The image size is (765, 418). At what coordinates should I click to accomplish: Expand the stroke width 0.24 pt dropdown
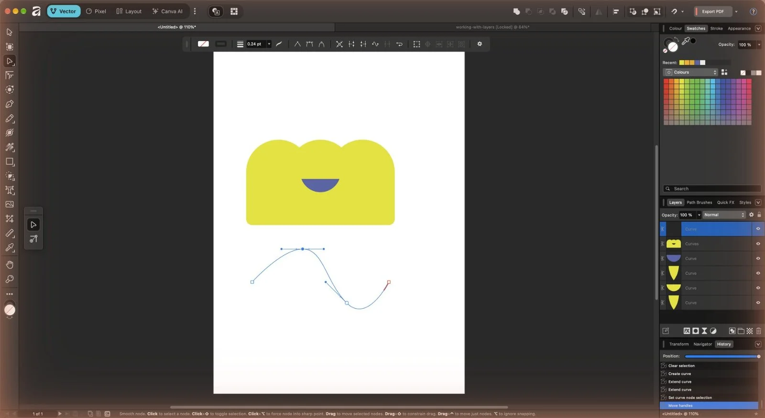[269, 44]
